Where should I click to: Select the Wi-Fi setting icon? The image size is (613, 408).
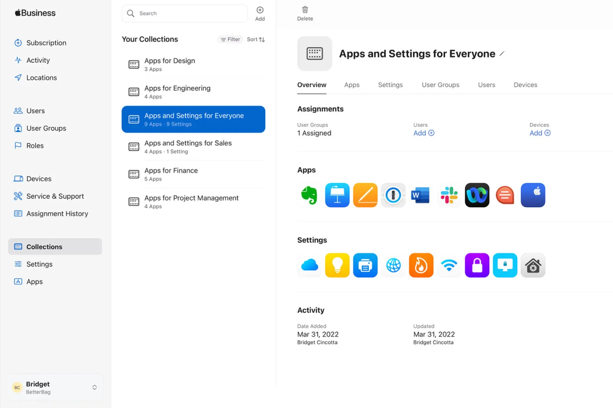(449, 265)
